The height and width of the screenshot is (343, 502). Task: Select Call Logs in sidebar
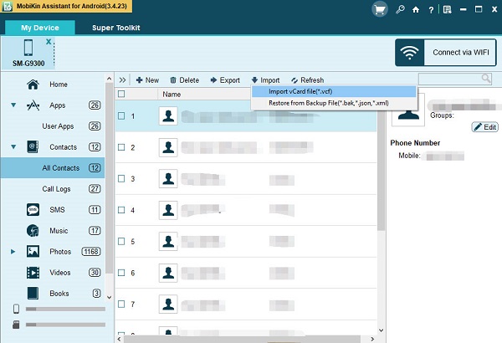(56, 189)
